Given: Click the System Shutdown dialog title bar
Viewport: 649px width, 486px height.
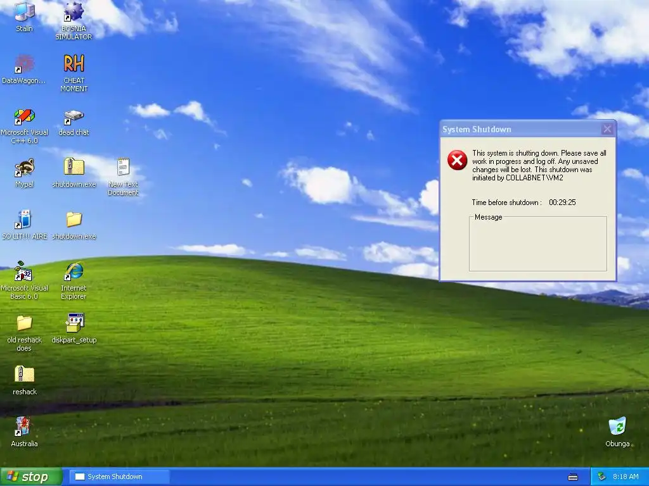Looking at the screenshot, I should click(528, 129).
